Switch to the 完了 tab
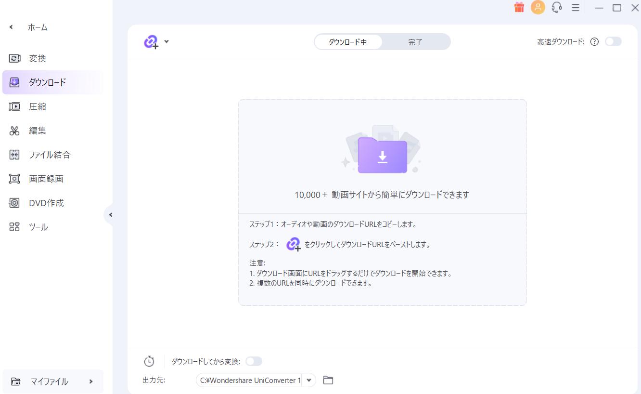 tap(415, 42)
